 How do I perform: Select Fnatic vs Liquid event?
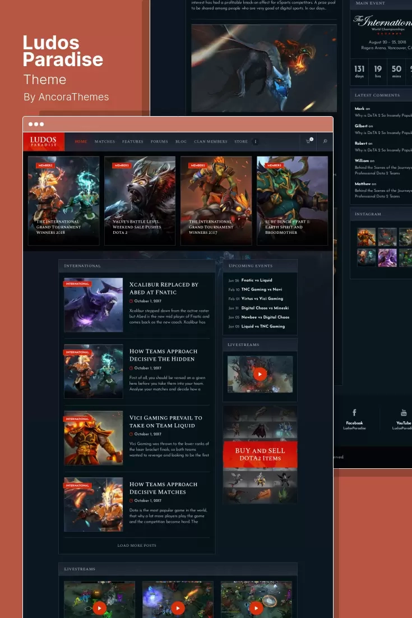pyautogui.click(x=257, y=280)
